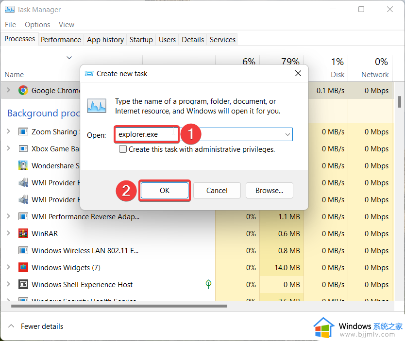Click into the Open text field

tap(203, 134)
